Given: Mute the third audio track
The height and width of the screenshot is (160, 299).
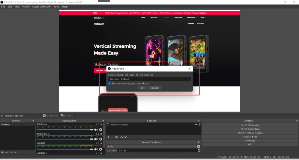Looking at the screenshot, I should (96, 149).
